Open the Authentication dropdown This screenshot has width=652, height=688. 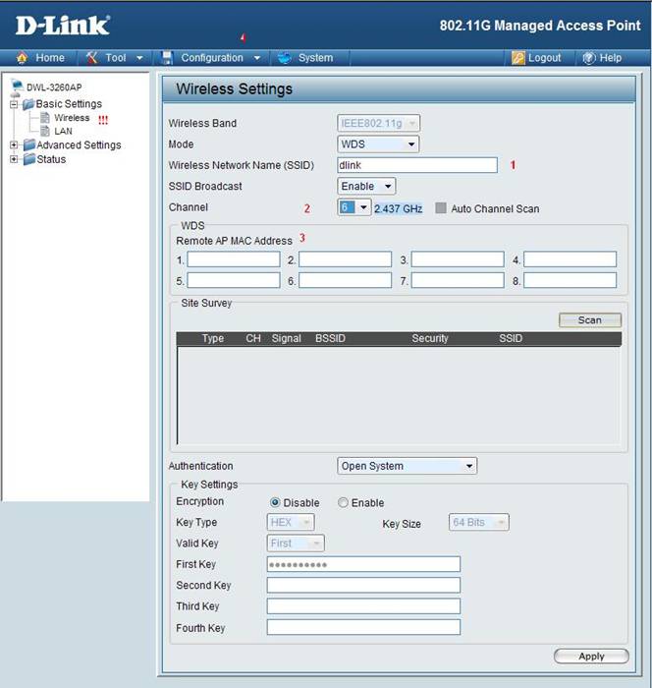[407, 466]
